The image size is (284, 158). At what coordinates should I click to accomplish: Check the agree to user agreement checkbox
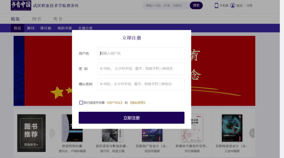pos(81,102)
